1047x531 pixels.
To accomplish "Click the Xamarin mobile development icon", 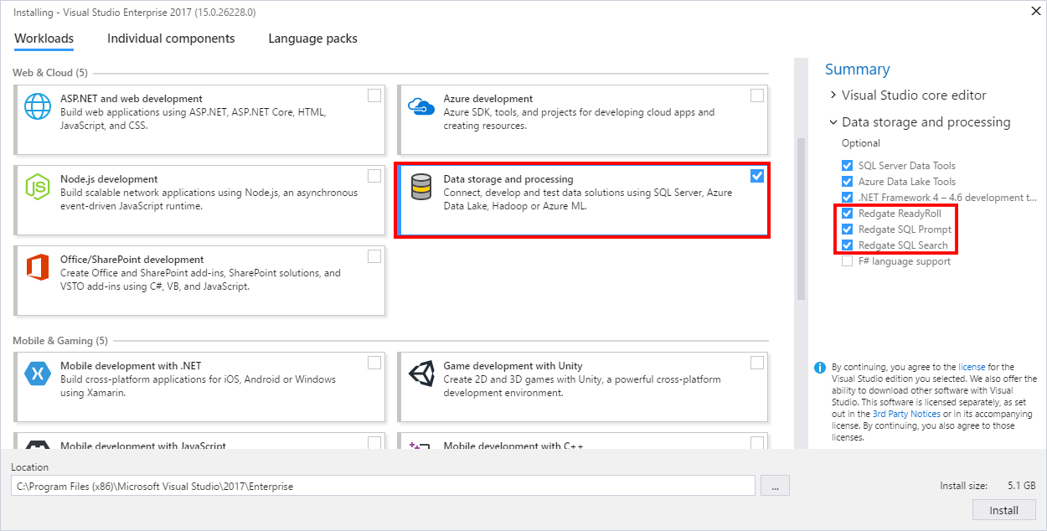I will (x=38, y=374).
